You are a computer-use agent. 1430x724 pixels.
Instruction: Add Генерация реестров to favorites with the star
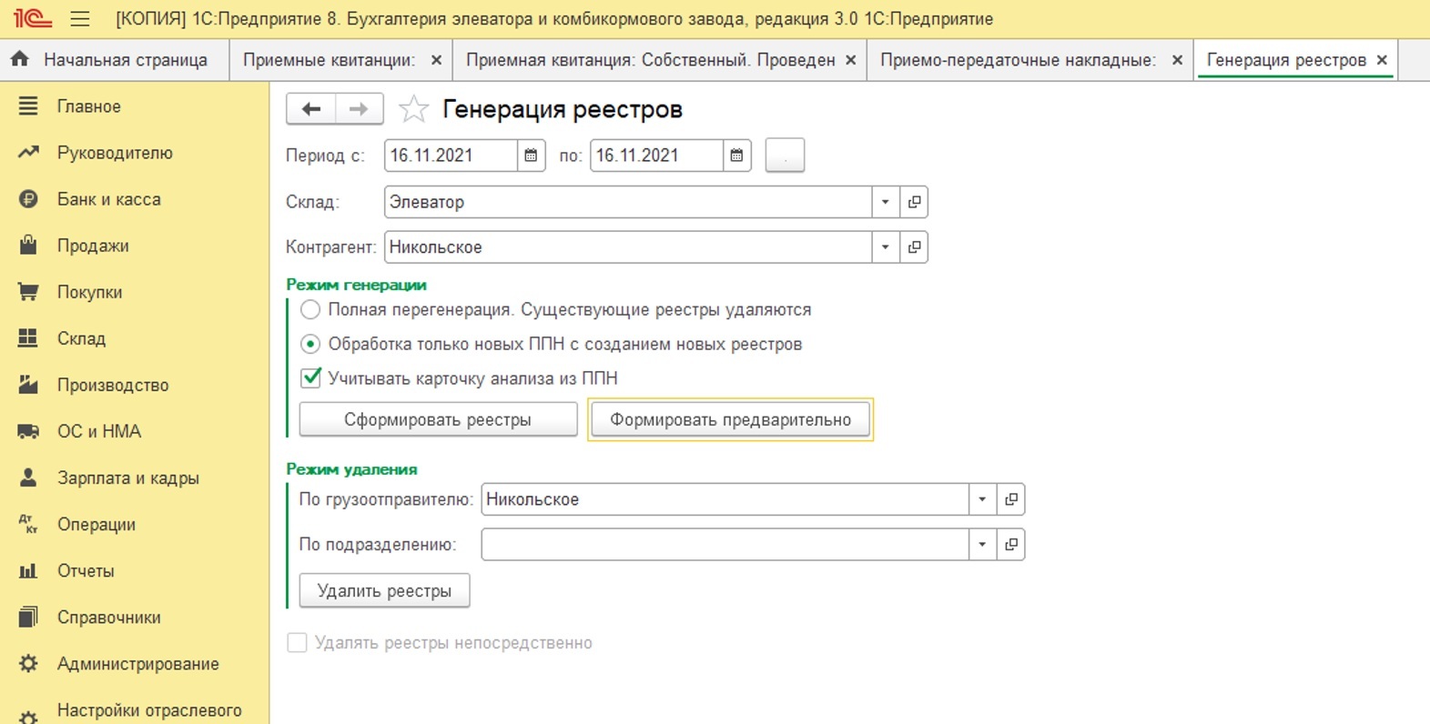(x=413, y=109)
